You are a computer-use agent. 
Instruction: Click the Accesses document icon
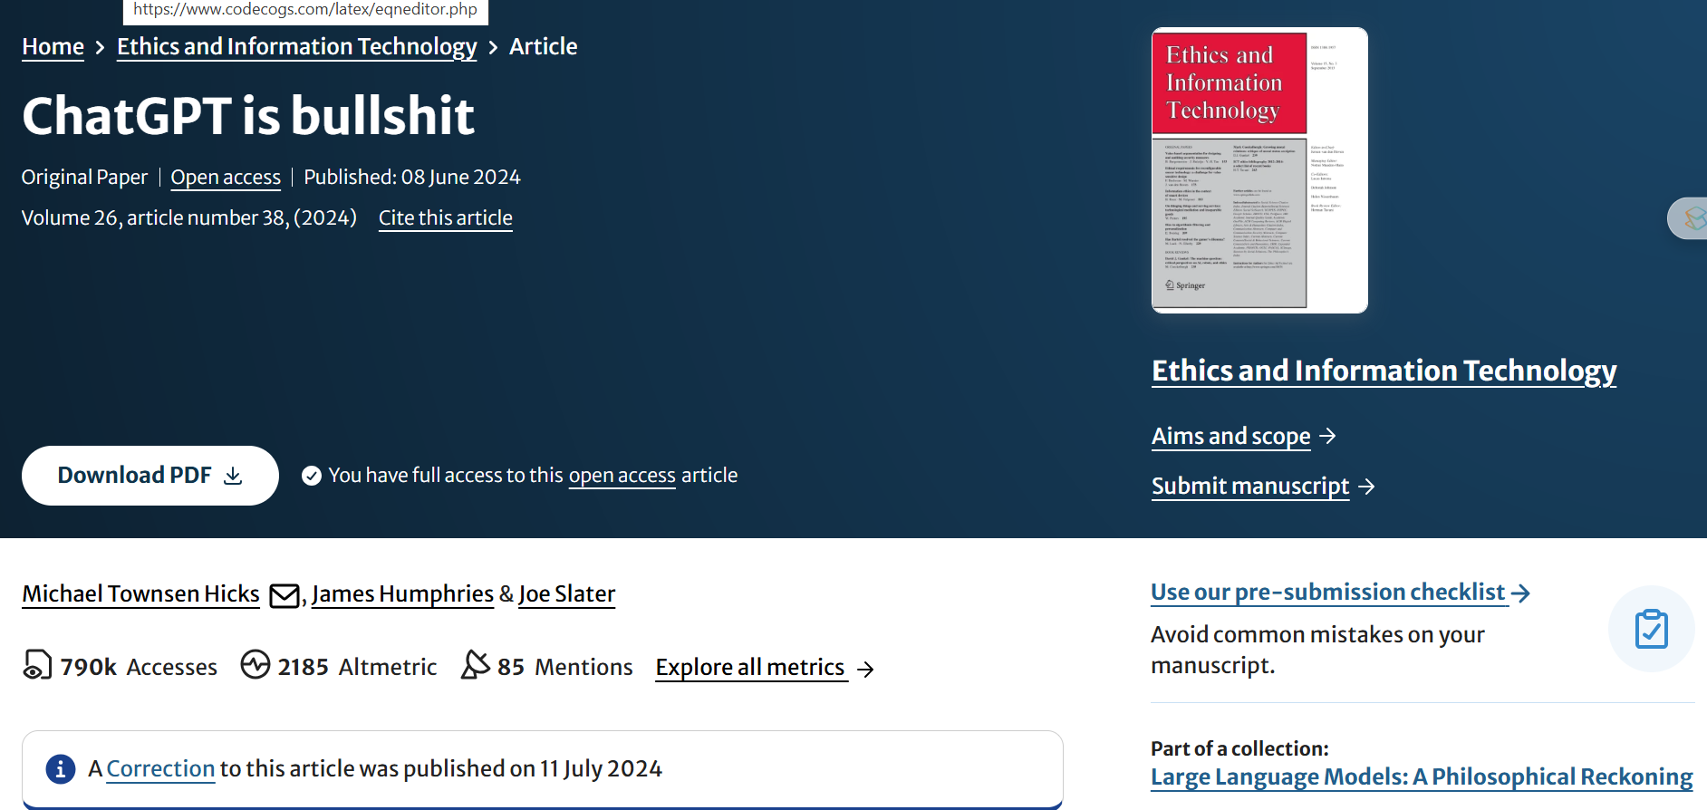click(x=37, y=665)
